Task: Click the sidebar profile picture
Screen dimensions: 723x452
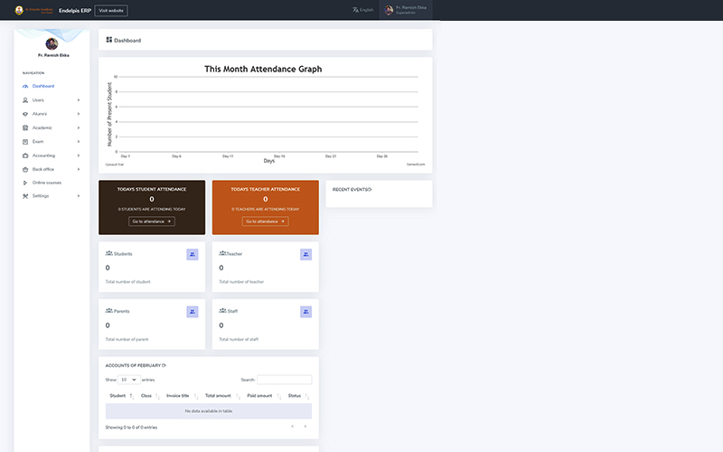Action: [x=52, y=43]
